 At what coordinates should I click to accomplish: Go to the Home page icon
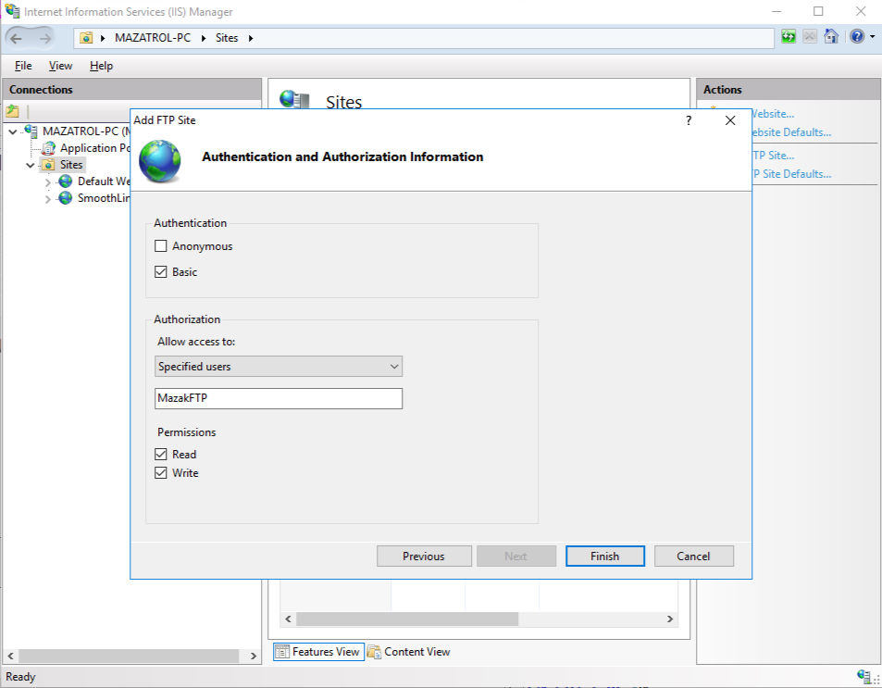pos(831,37)
